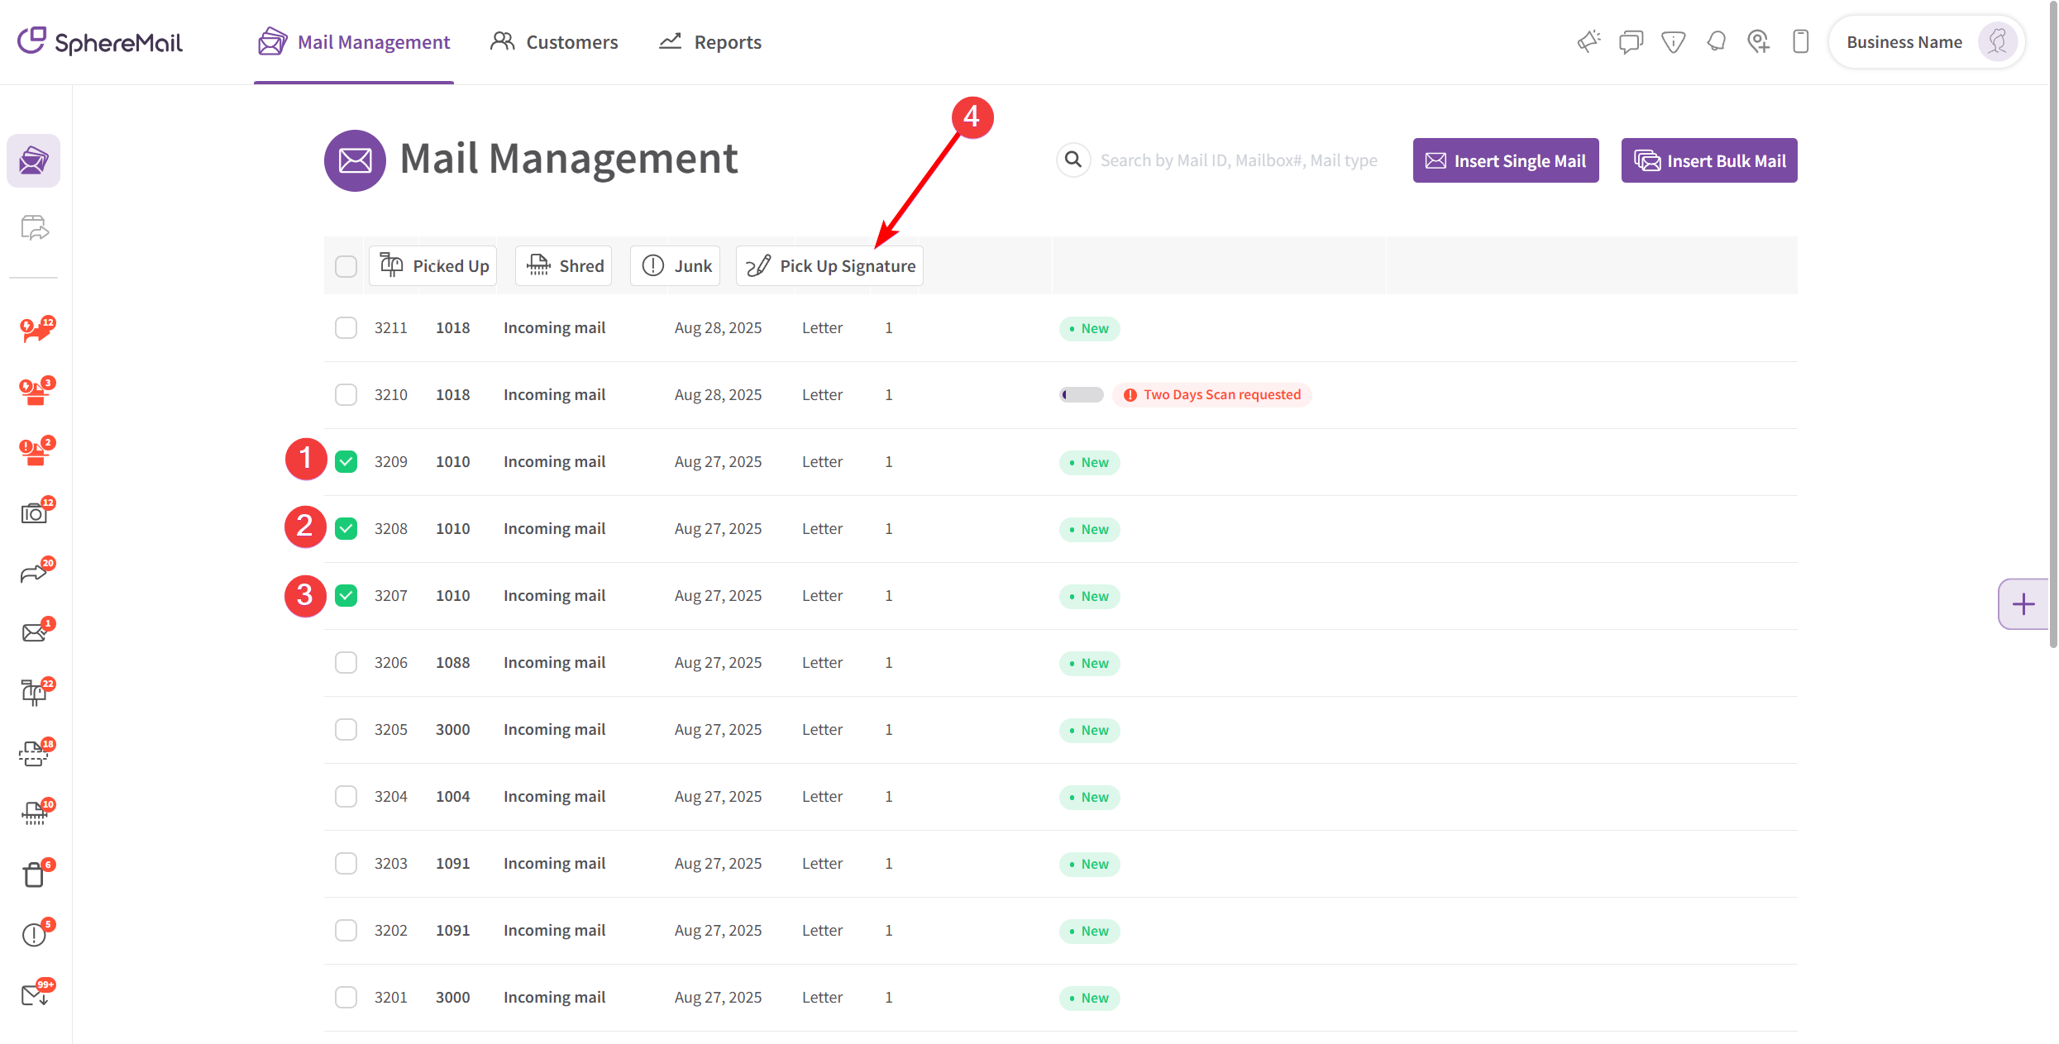Check the checkbox for mail 3211

[346, 327]
